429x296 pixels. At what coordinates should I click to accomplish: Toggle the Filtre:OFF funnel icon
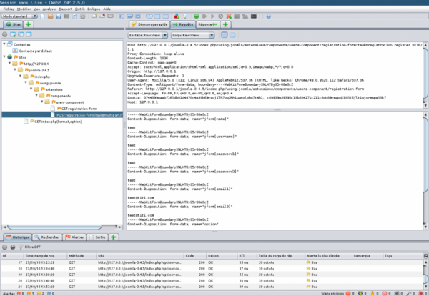[x=21, y=247]
